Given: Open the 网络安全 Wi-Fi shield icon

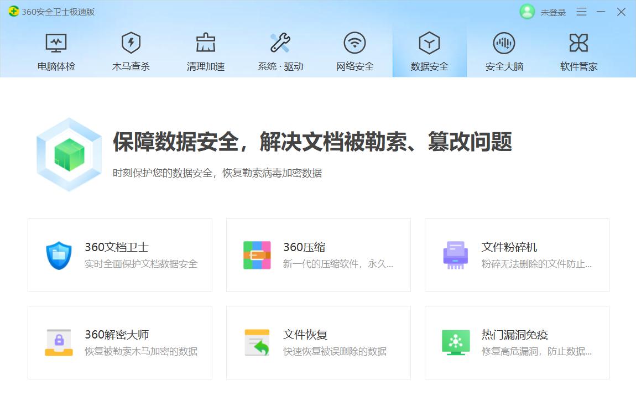Looking at the screenshot, I should coord(355,43).
